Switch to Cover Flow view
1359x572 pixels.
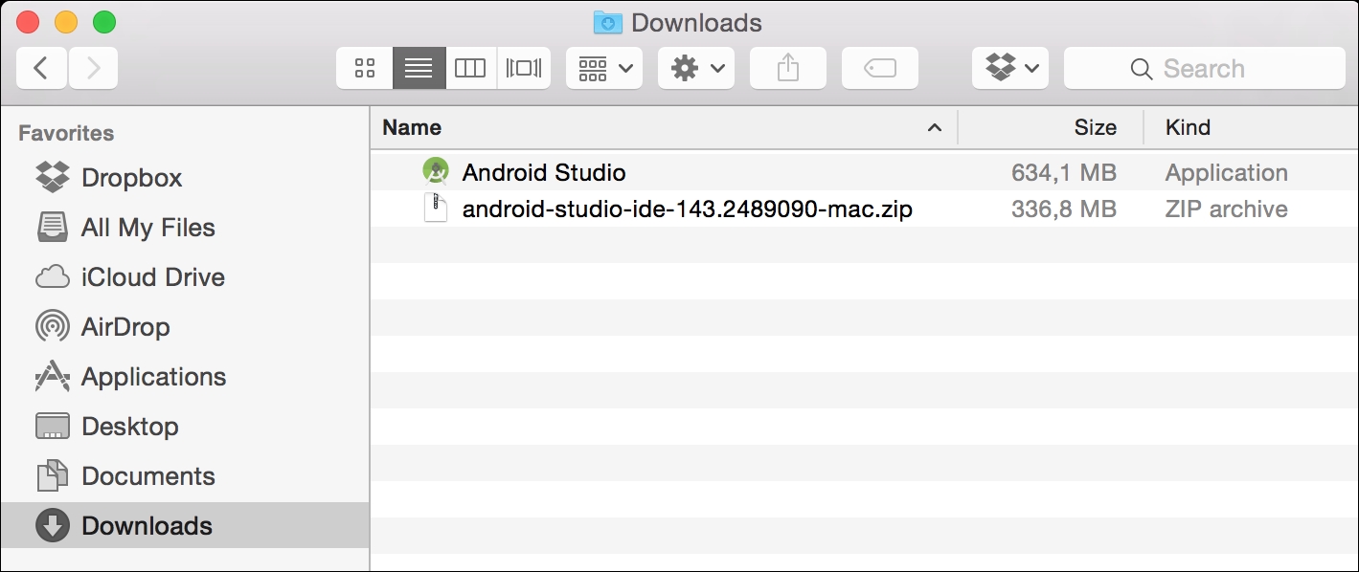pyautogui.click(x=524, y=68)
